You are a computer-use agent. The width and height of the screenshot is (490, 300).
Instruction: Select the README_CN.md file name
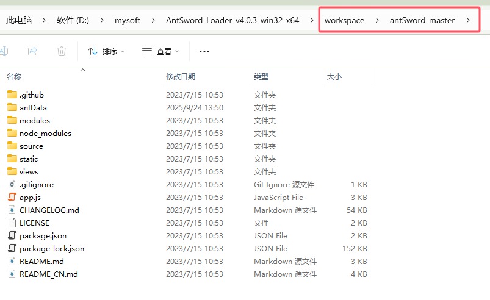(49, 274)
